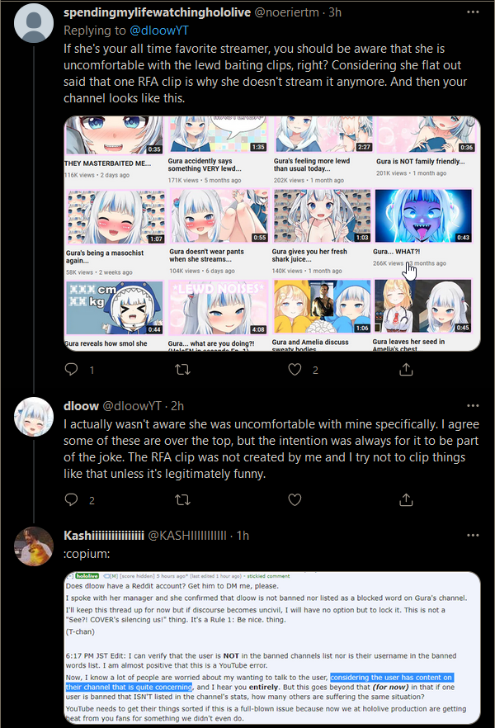Retweet the first tweet by @noeriertm
The image size is (495, 728).
(x=182, y=370)
